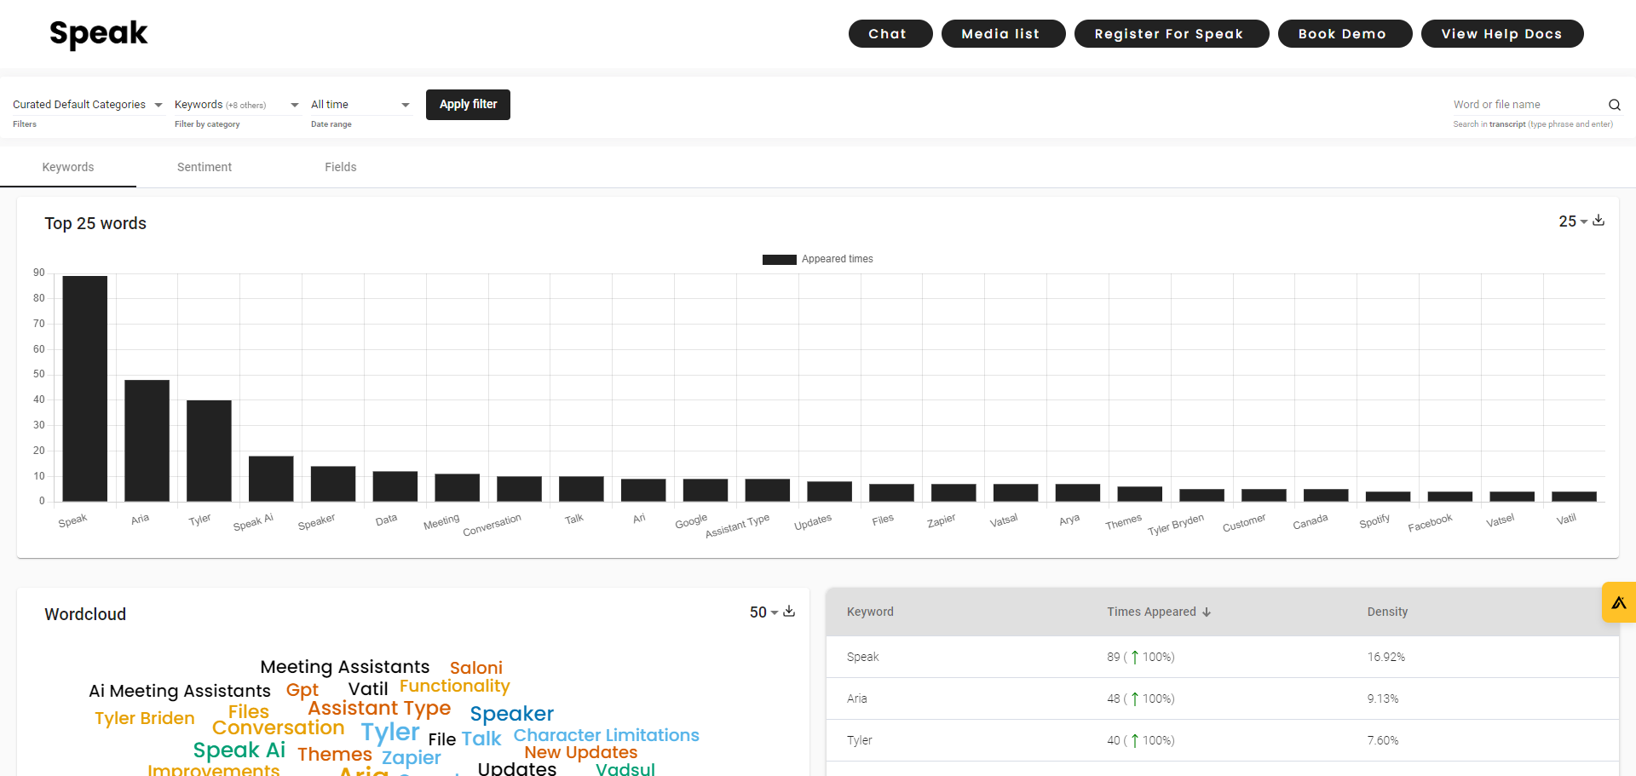This screenshot has height=776, width=1636.
Task: Download the Wordcloud image
Action: (789, 612)
